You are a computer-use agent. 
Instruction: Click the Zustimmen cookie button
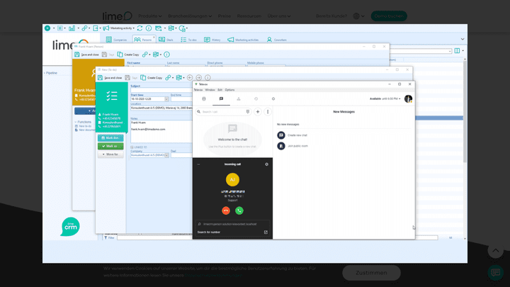371,273
